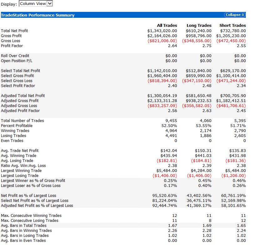
Task: Click the 5,395 short trades count
Action: pyautogui.click(x=240, y=121)
